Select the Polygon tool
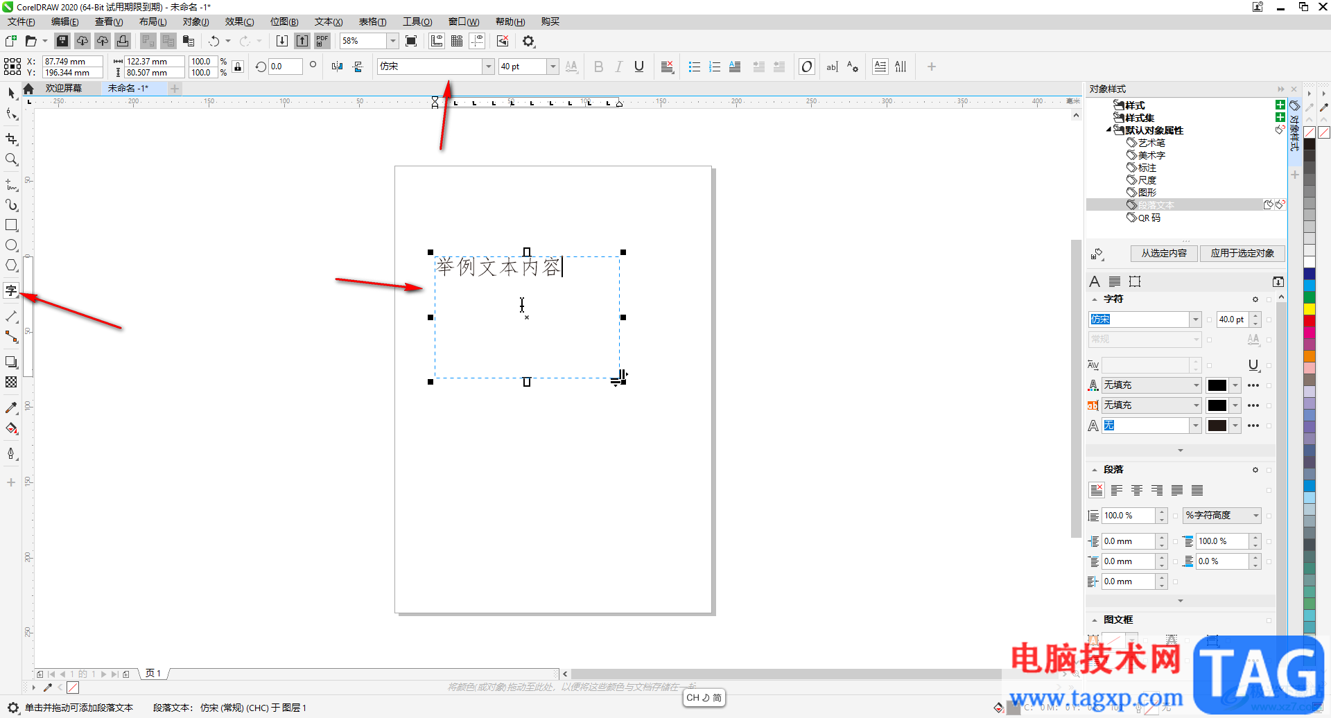This screenshot has height=718, width=1331. pyautogui.click(x=11, y=265)
